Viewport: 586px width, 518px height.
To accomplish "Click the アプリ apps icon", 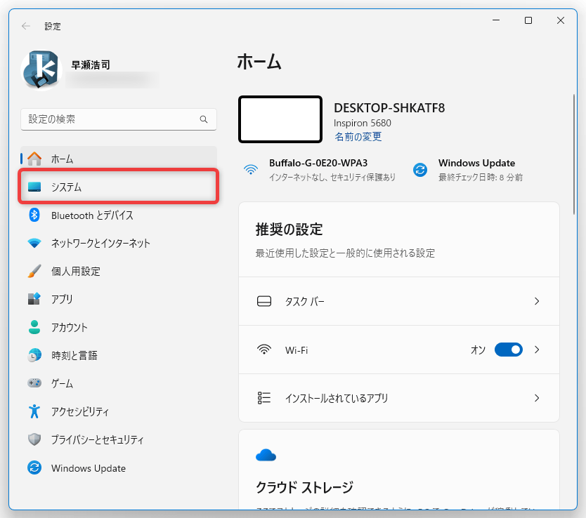I will (x=34, y=299).
